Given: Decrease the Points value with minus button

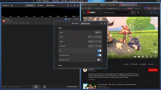Looking at the screenshot, I should point(97,37).
